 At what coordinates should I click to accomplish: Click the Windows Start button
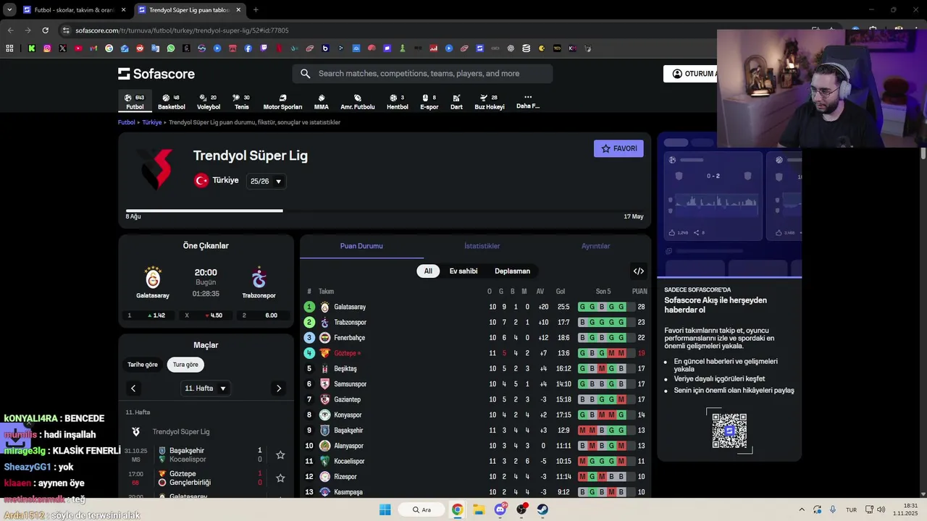pos(385,509)
